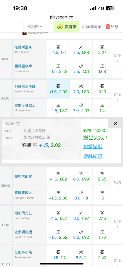Open 購牌清單 purchase list
Viewport: 123px width, 267px height.
point(91,27)
